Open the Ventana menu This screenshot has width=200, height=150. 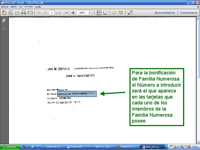point(29,7)
